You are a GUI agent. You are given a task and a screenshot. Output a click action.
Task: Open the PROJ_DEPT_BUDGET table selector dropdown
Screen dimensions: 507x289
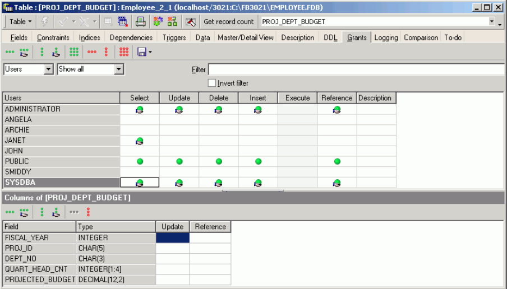[x=492, y=22]
